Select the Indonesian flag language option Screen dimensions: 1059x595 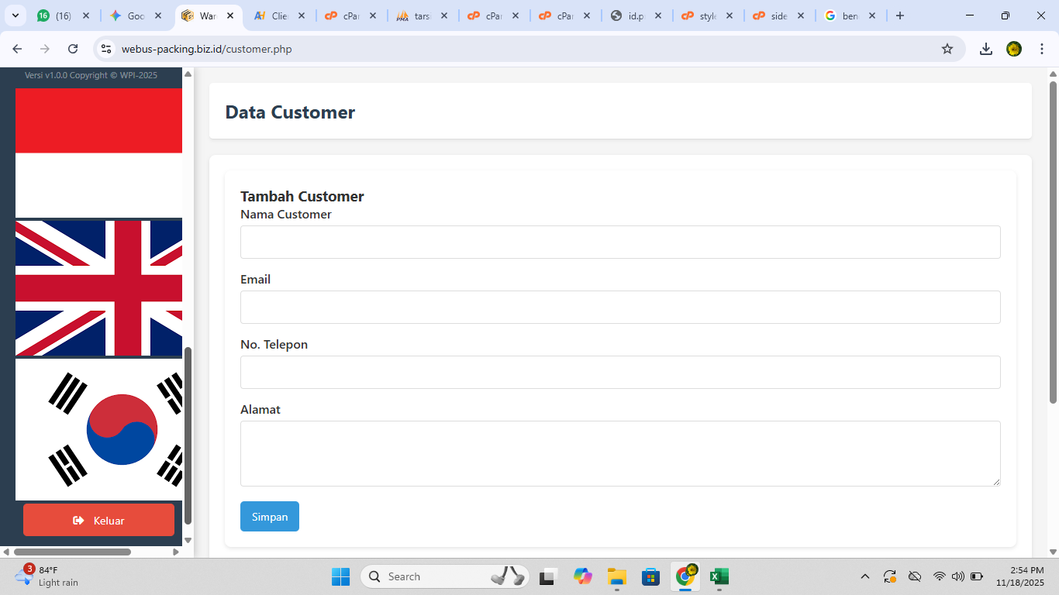(x=98, y=152)
